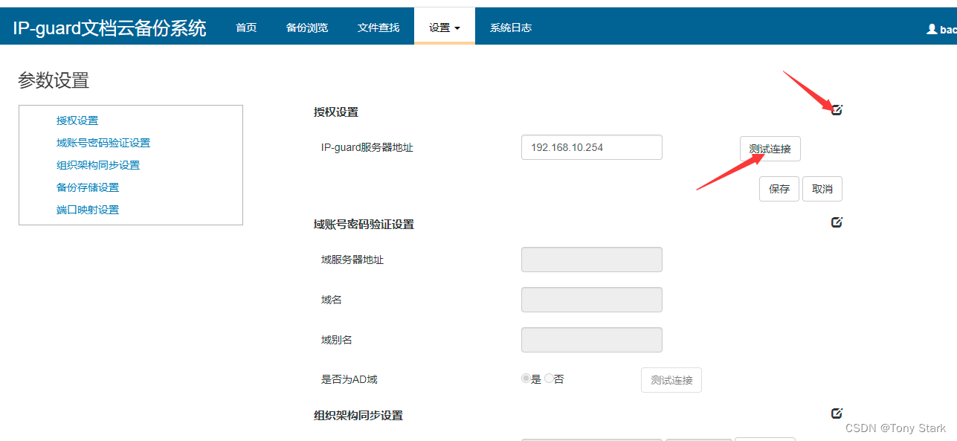Open the 设置 dropdown menu
The image size is (957, 441).
coord(444,28)
